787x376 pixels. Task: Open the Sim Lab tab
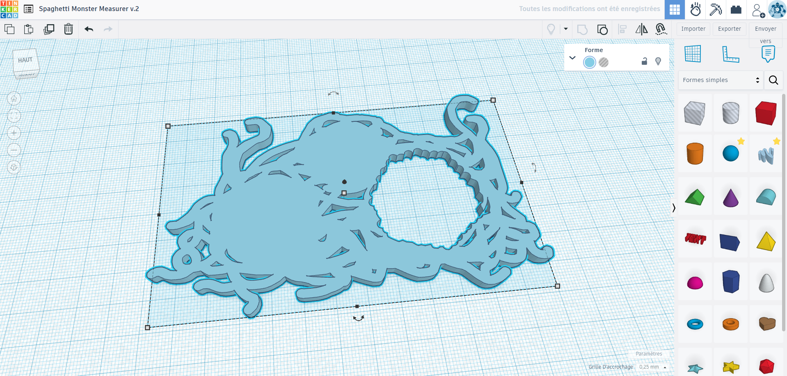pos(695,9)
